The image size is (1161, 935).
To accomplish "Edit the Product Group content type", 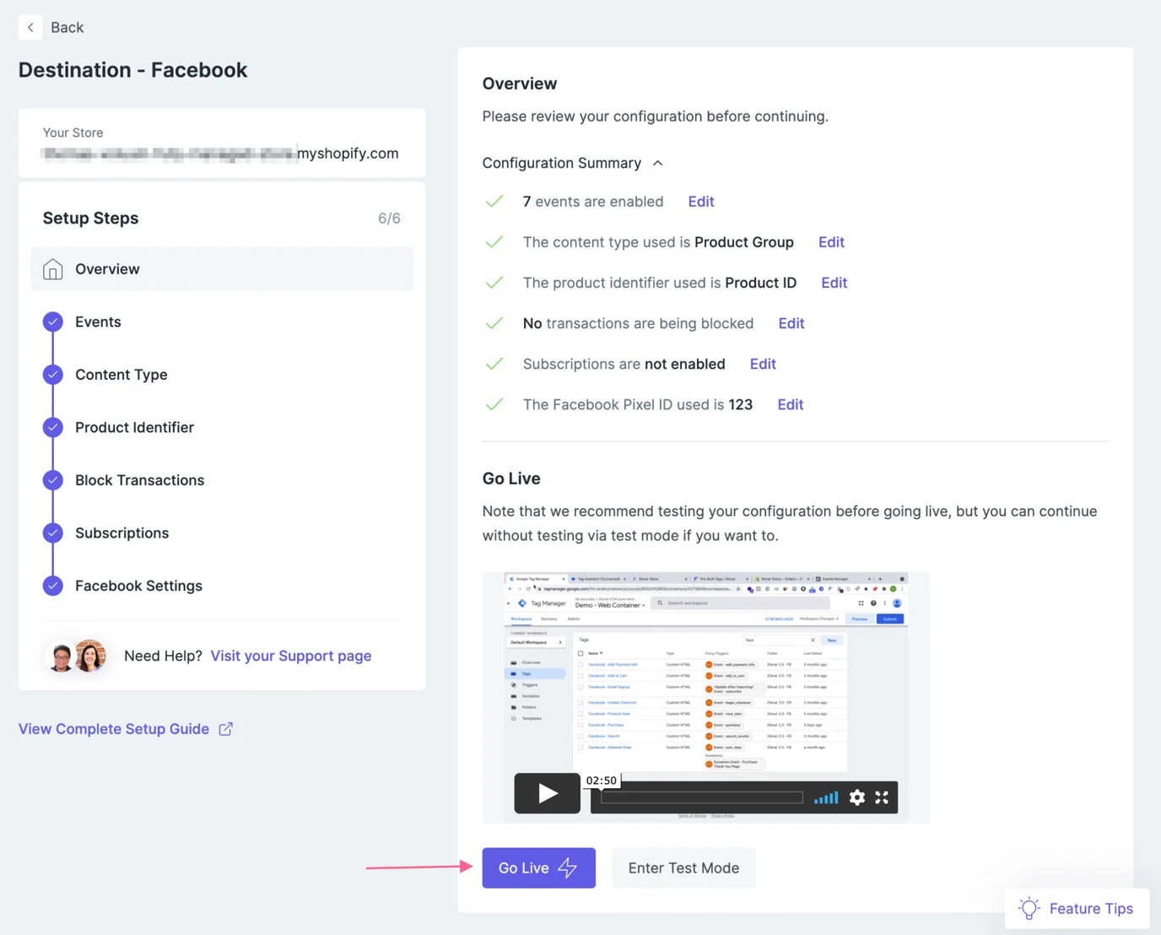I will (831, 242).
